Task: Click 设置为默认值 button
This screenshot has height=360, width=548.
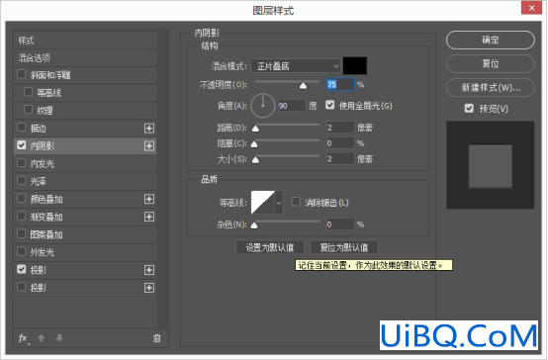Action: (270, 247)
